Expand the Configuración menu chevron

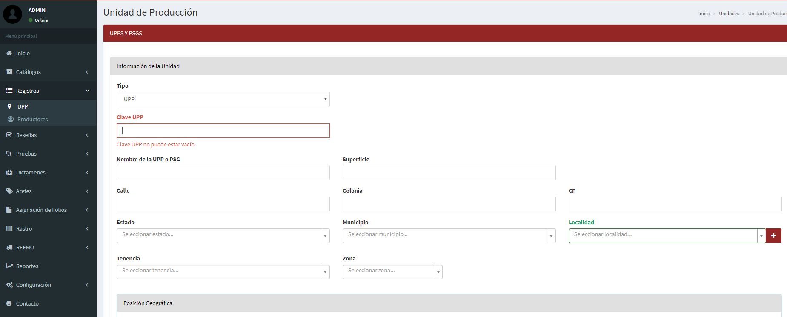[x=87, y=285]
